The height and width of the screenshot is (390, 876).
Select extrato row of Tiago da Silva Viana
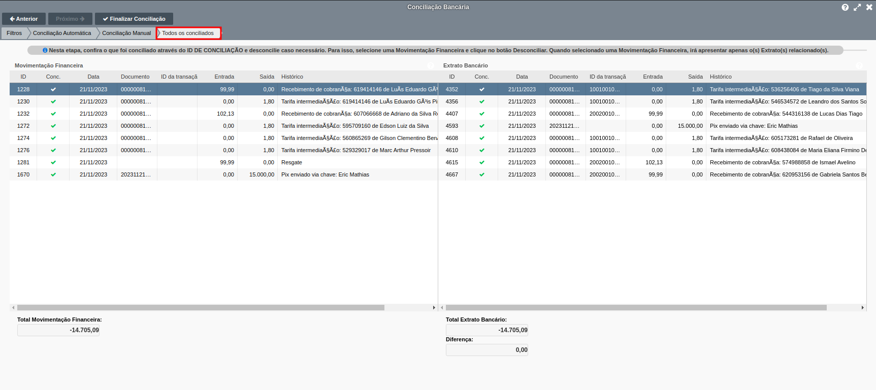coord(652,89)
